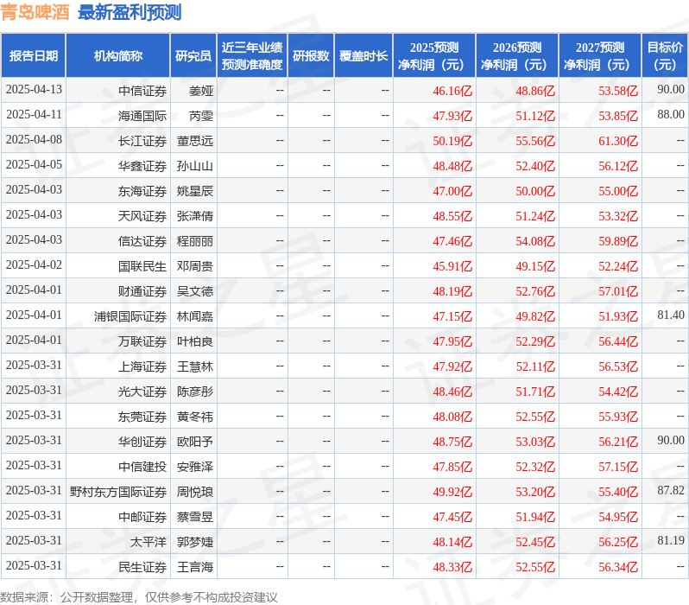Click researcher name 孙山山
Image resolution: width=689 pixels, height=605 pixels.
[x=195, y=166]
